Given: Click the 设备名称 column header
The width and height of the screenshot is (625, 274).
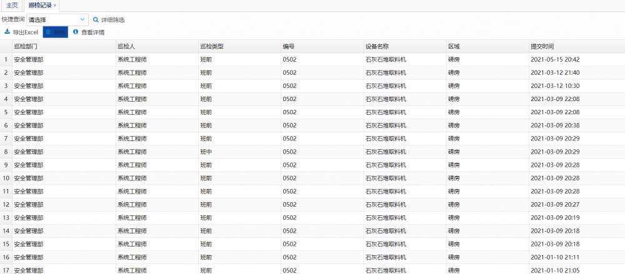Looking at the screenshot, I should click(404, 46).
